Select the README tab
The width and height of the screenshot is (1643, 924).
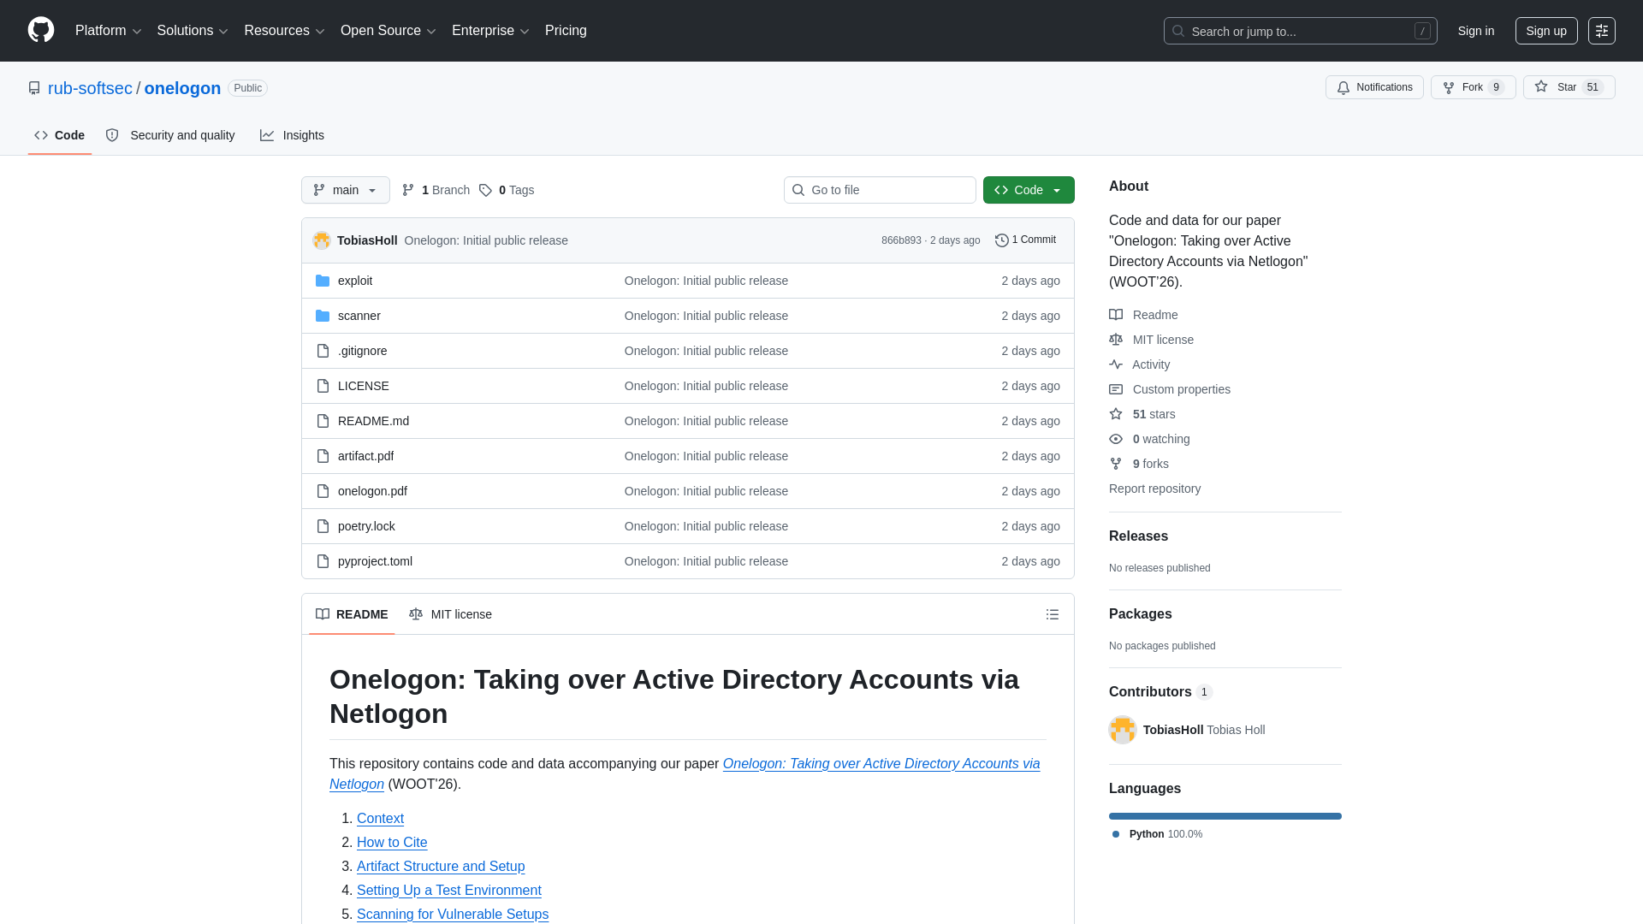pos(352,614)
